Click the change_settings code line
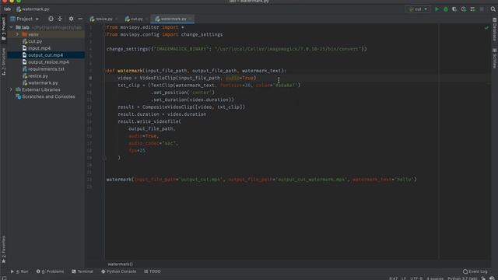The height and width of the screenshot is (280, 498). 237,49
